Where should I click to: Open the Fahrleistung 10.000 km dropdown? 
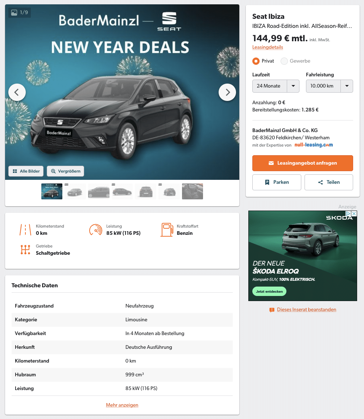tap(330, 86)
